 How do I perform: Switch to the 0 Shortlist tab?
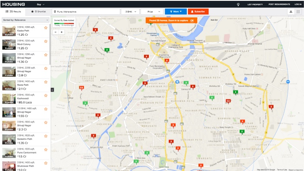(x=38, y=12)
